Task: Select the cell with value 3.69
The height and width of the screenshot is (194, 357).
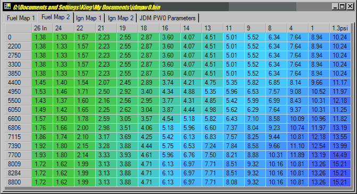Action: [128, 137]
